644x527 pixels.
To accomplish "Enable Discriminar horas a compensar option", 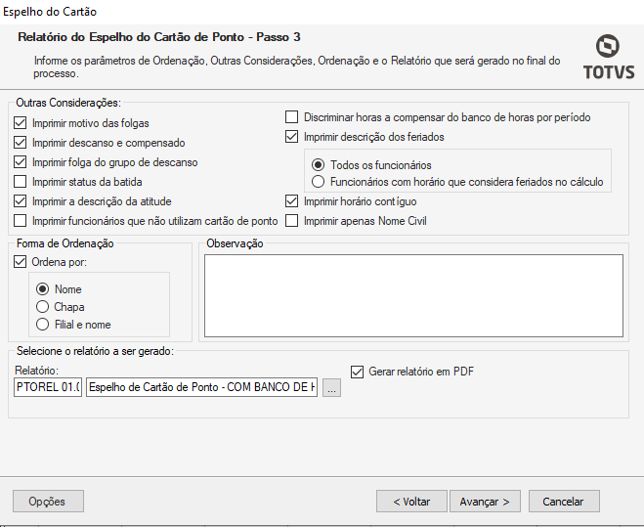I will coord(291,117).
